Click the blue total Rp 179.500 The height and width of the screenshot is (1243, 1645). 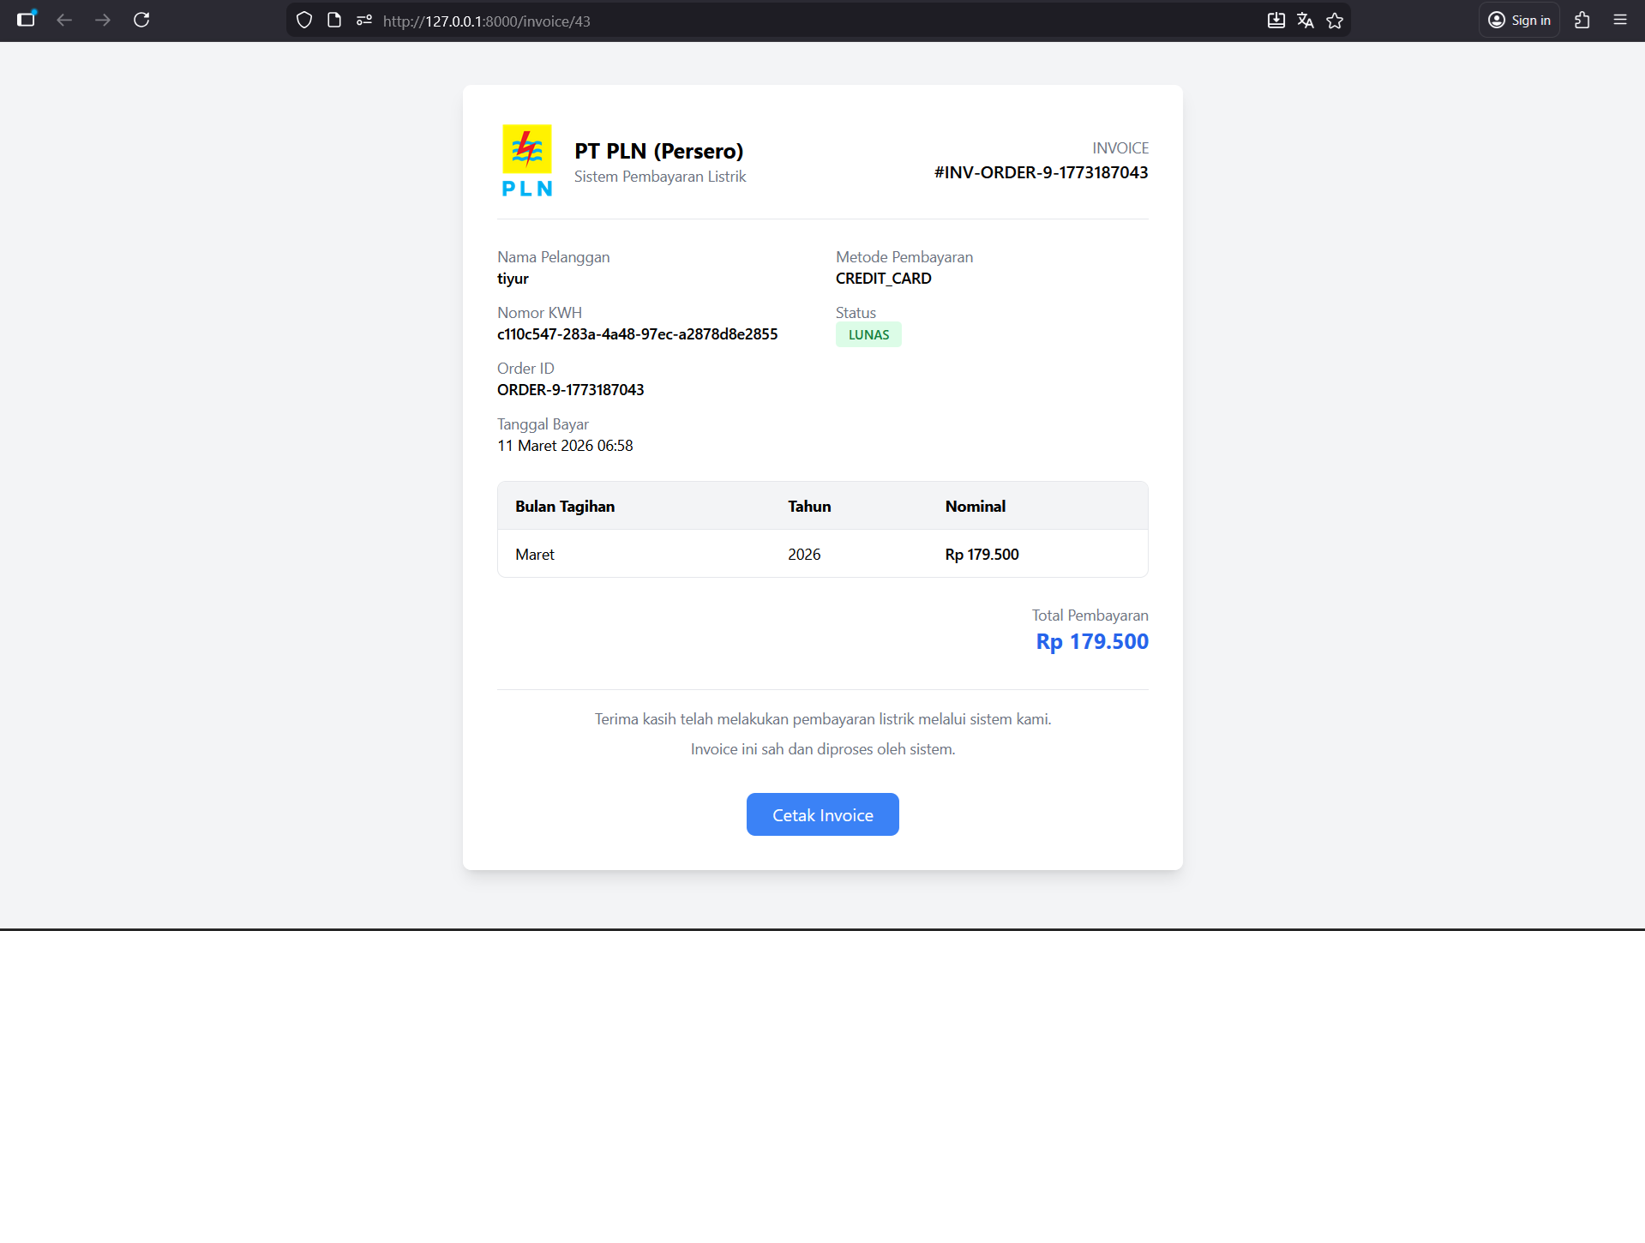coord(1092,641)
